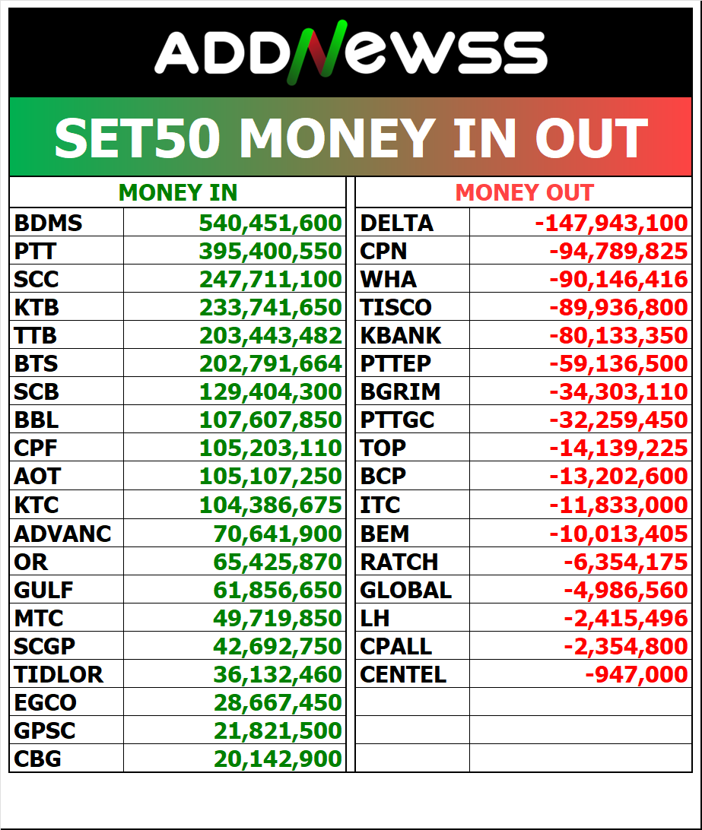Click the DELTA stock symbol
The height and width of the screenshot is (830, 702).
[396, 223]
